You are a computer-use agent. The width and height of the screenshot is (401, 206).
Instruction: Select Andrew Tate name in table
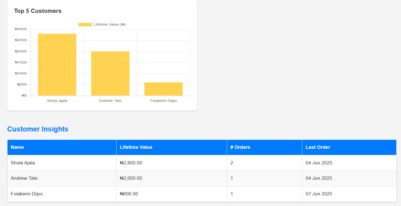[24, 178]
